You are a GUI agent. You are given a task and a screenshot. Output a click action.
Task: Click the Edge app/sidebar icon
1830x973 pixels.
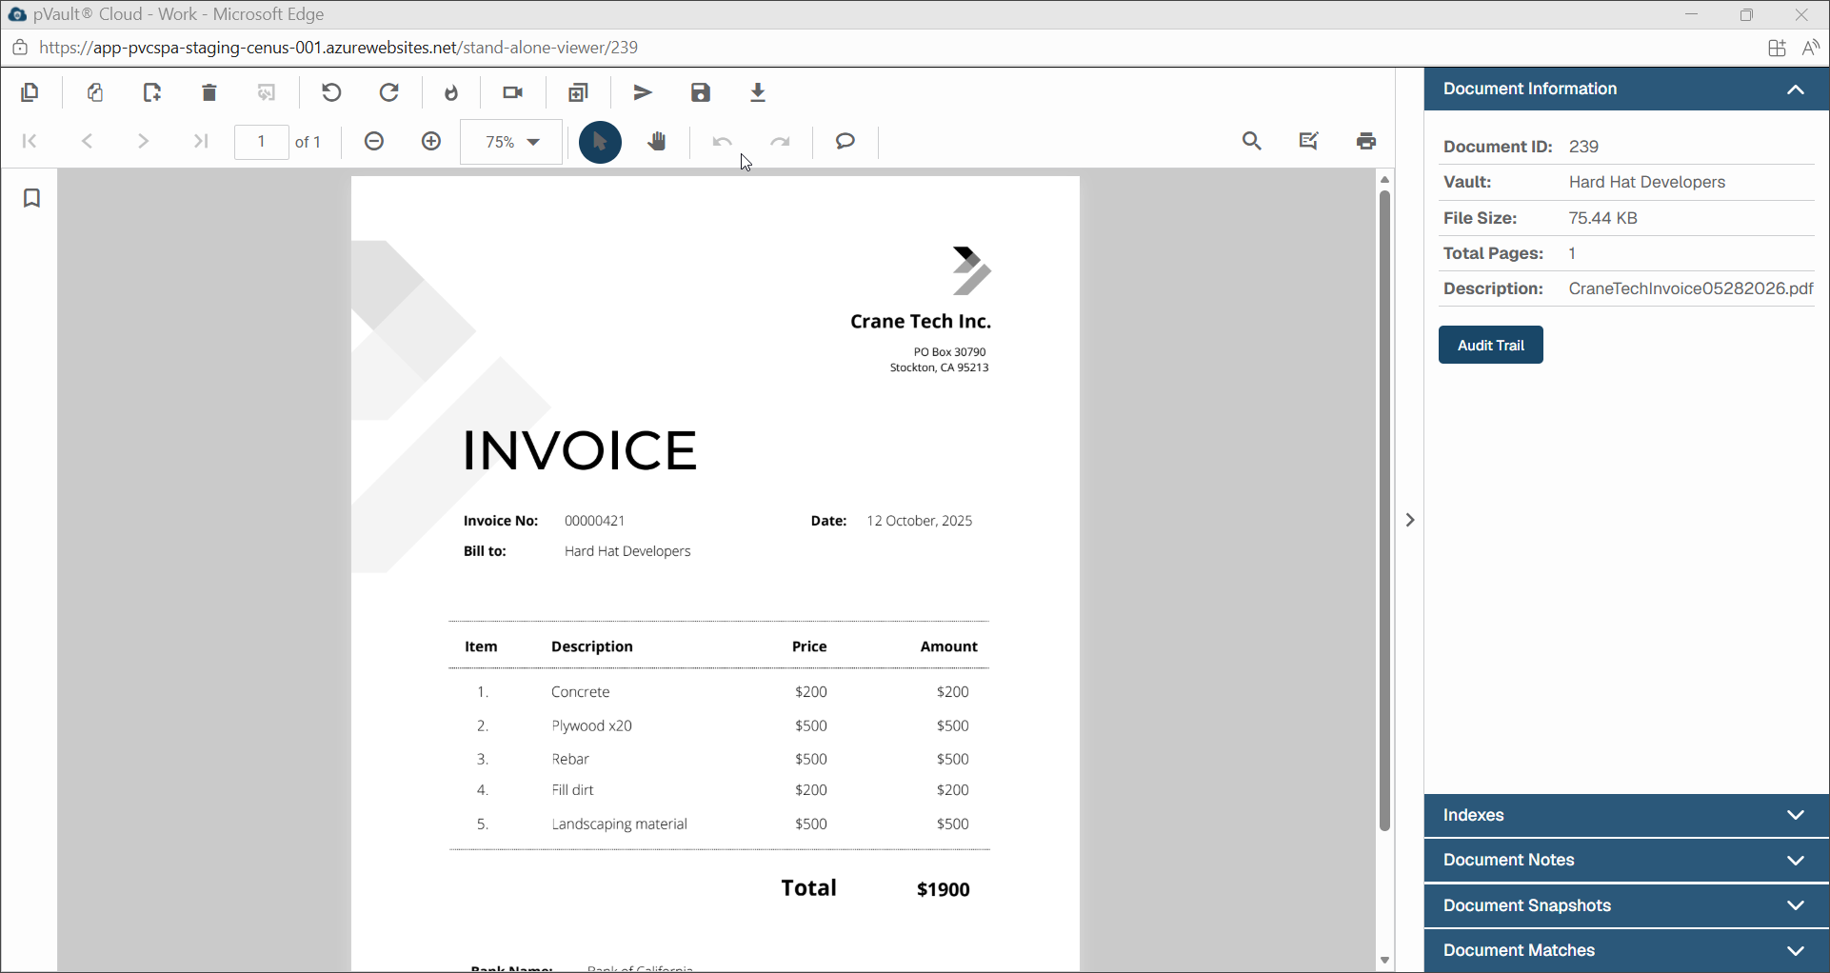1777,48
